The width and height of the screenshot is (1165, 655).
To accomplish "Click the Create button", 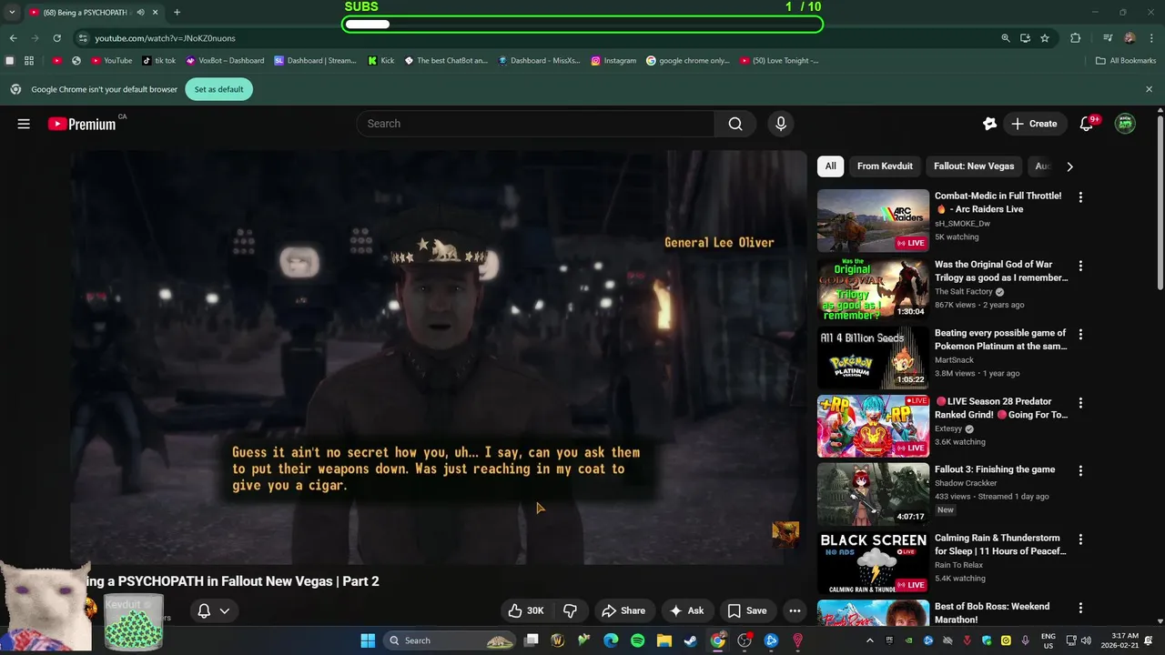I will point(1034,124).
